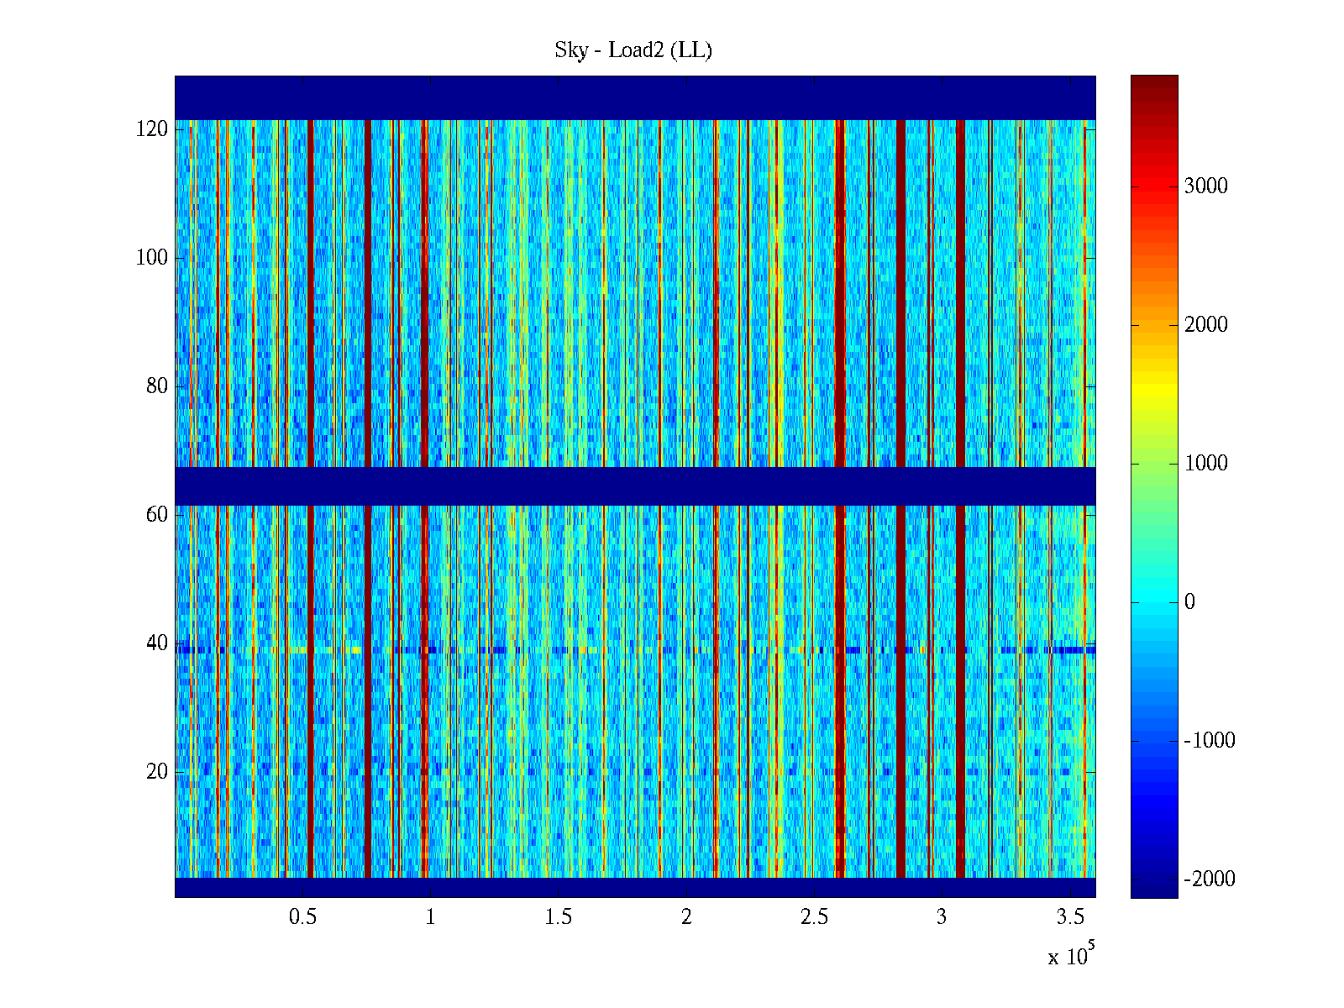The width and height of the screenshot is (1344, 1008).
Task: Click the y-axis tick label 120
Action: pos(152,129)
